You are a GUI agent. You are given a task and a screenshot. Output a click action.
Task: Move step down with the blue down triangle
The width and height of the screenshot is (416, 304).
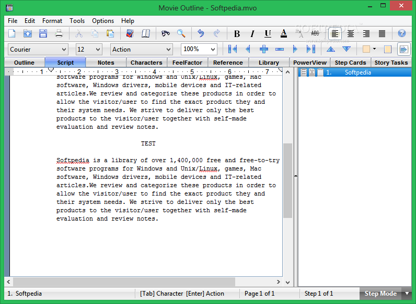(346, 49)
